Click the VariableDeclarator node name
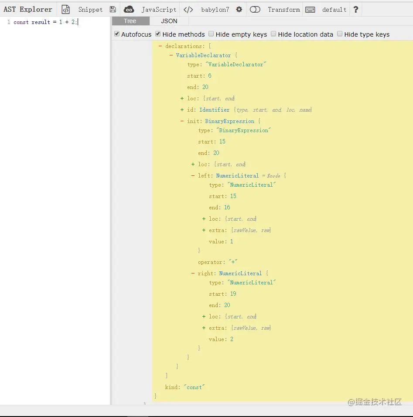Image resolution: width=413 pixels, height=417 pixels. 203,55
